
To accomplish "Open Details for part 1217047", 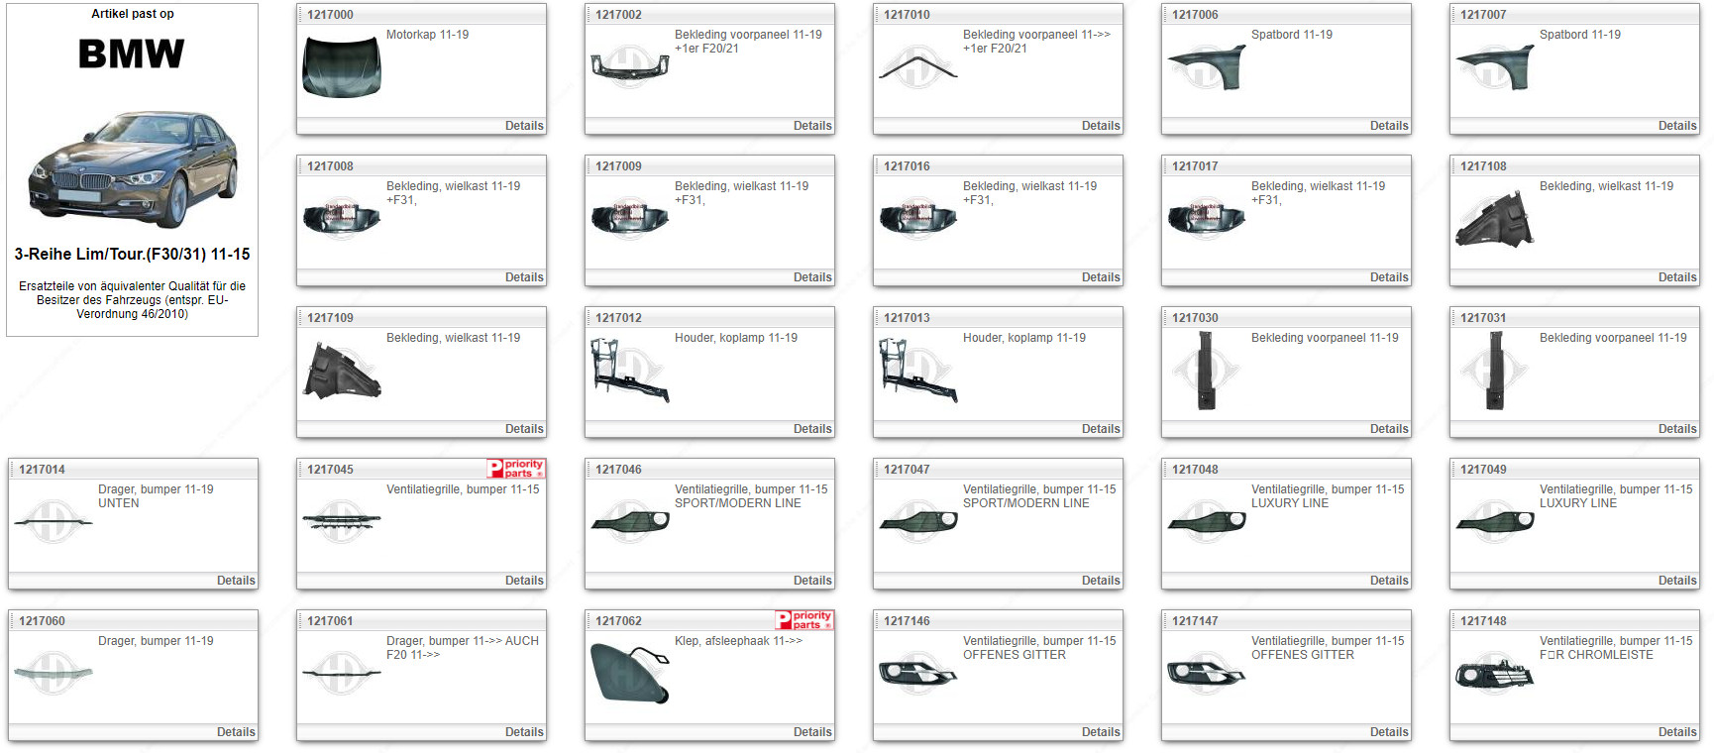I will [x=1101, y=581].
